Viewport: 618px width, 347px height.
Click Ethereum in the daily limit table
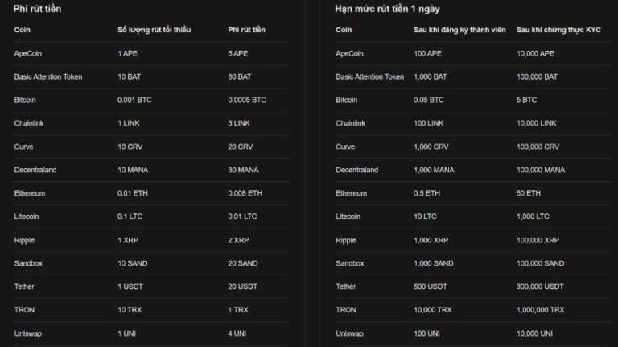[x=351, y=193]
